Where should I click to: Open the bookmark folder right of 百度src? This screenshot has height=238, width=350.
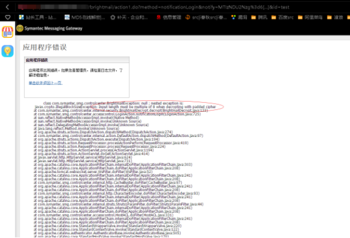pos(310,17)
